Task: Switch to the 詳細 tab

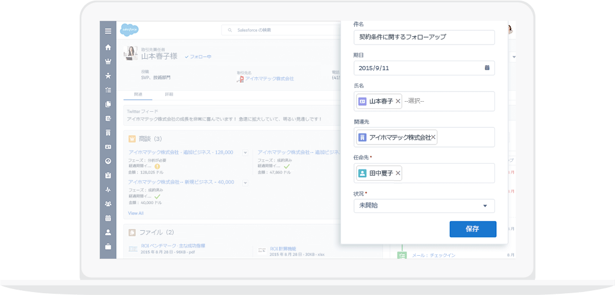Action: click(169, 95)
